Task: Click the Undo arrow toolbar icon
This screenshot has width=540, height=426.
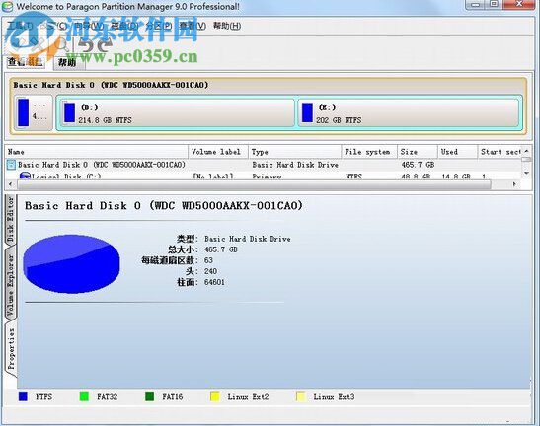Action: (x=87, y=44)
